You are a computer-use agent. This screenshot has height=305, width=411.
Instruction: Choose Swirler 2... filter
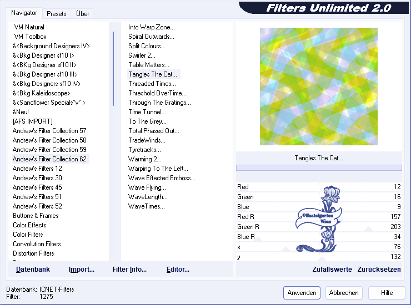[142, 55]
